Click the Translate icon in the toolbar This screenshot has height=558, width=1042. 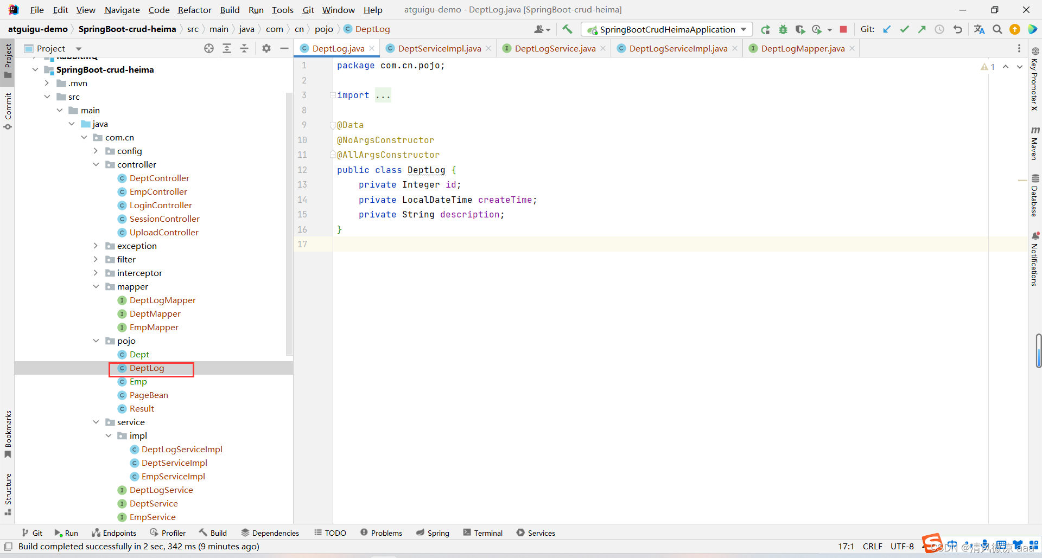(979, 29)
